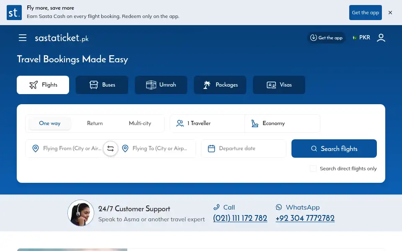Viewport: 402px width, 251px height.
Task: Open the Departure date picker
Action: pyautogui.click(x=244, y=148)
